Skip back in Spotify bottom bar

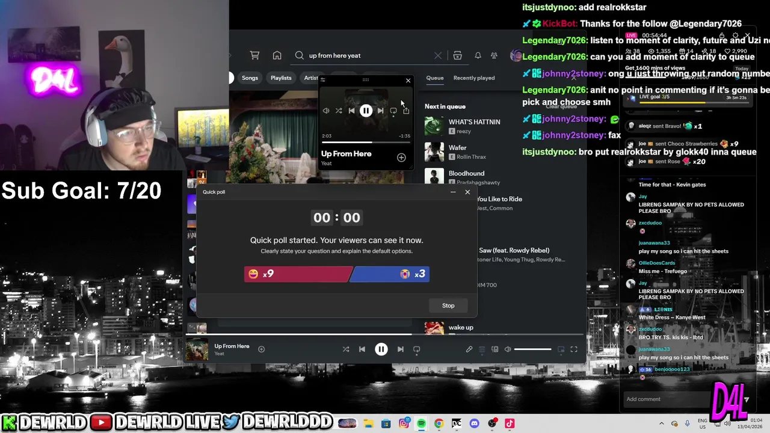(362, 349)
